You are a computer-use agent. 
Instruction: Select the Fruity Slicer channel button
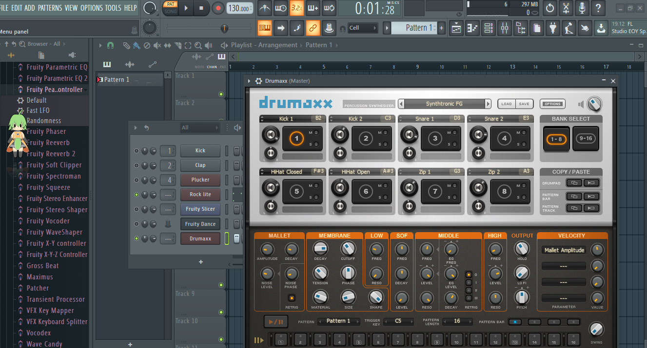point(200,209)
